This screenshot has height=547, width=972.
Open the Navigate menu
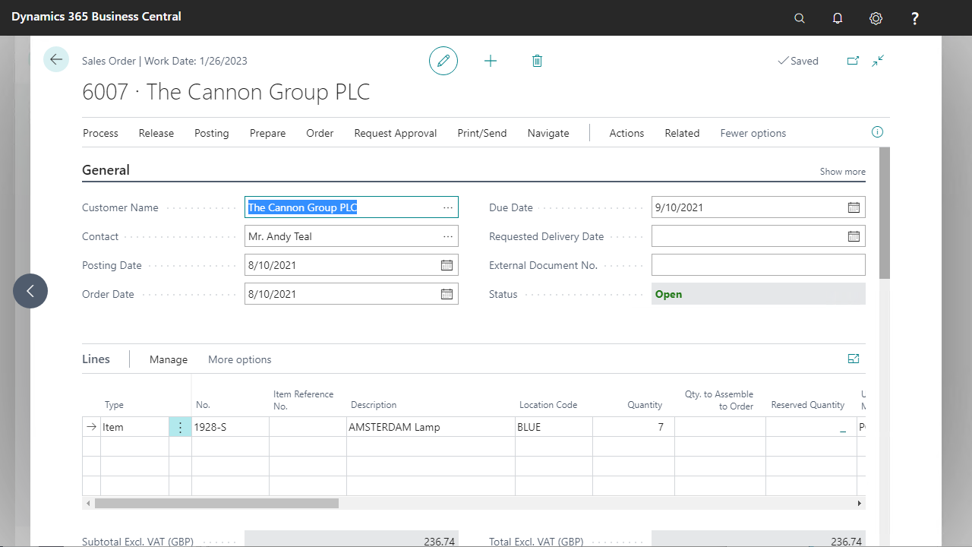[x=548, y=133]
